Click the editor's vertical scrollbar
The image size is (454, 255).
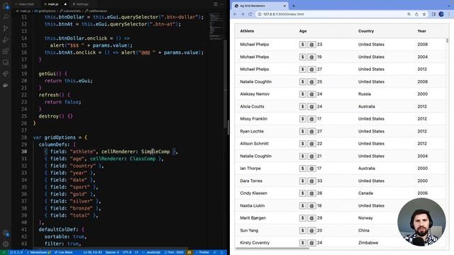click(x=226, y=84)
